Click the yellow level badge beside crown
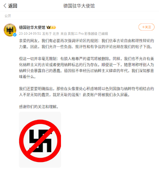159x169 pixels. (x=53, y=27)
